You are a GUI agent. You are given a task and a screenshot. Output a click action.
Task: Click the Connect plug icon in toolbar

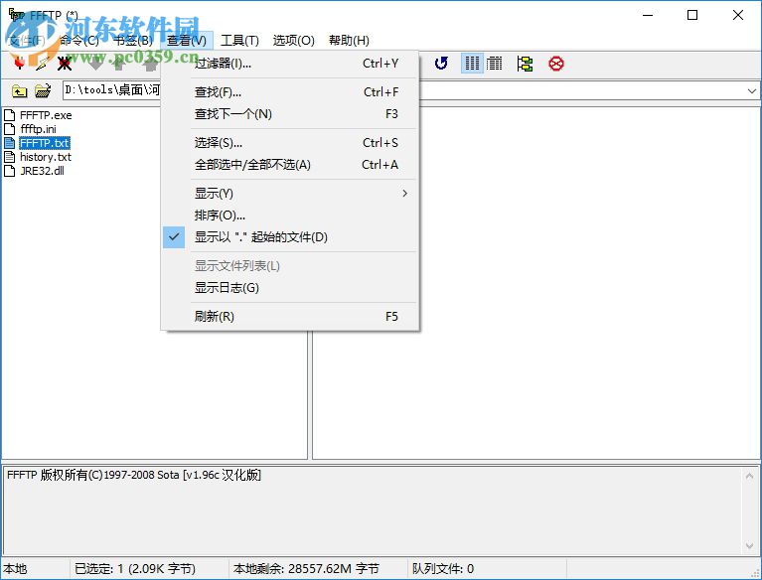click(x=20, y=64)
